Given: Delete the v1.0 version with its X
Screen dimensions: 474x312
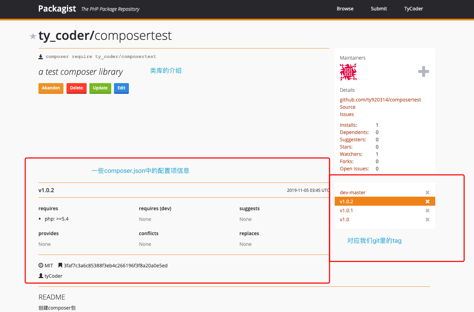Looking at the screenshot, I should point(428,220).
